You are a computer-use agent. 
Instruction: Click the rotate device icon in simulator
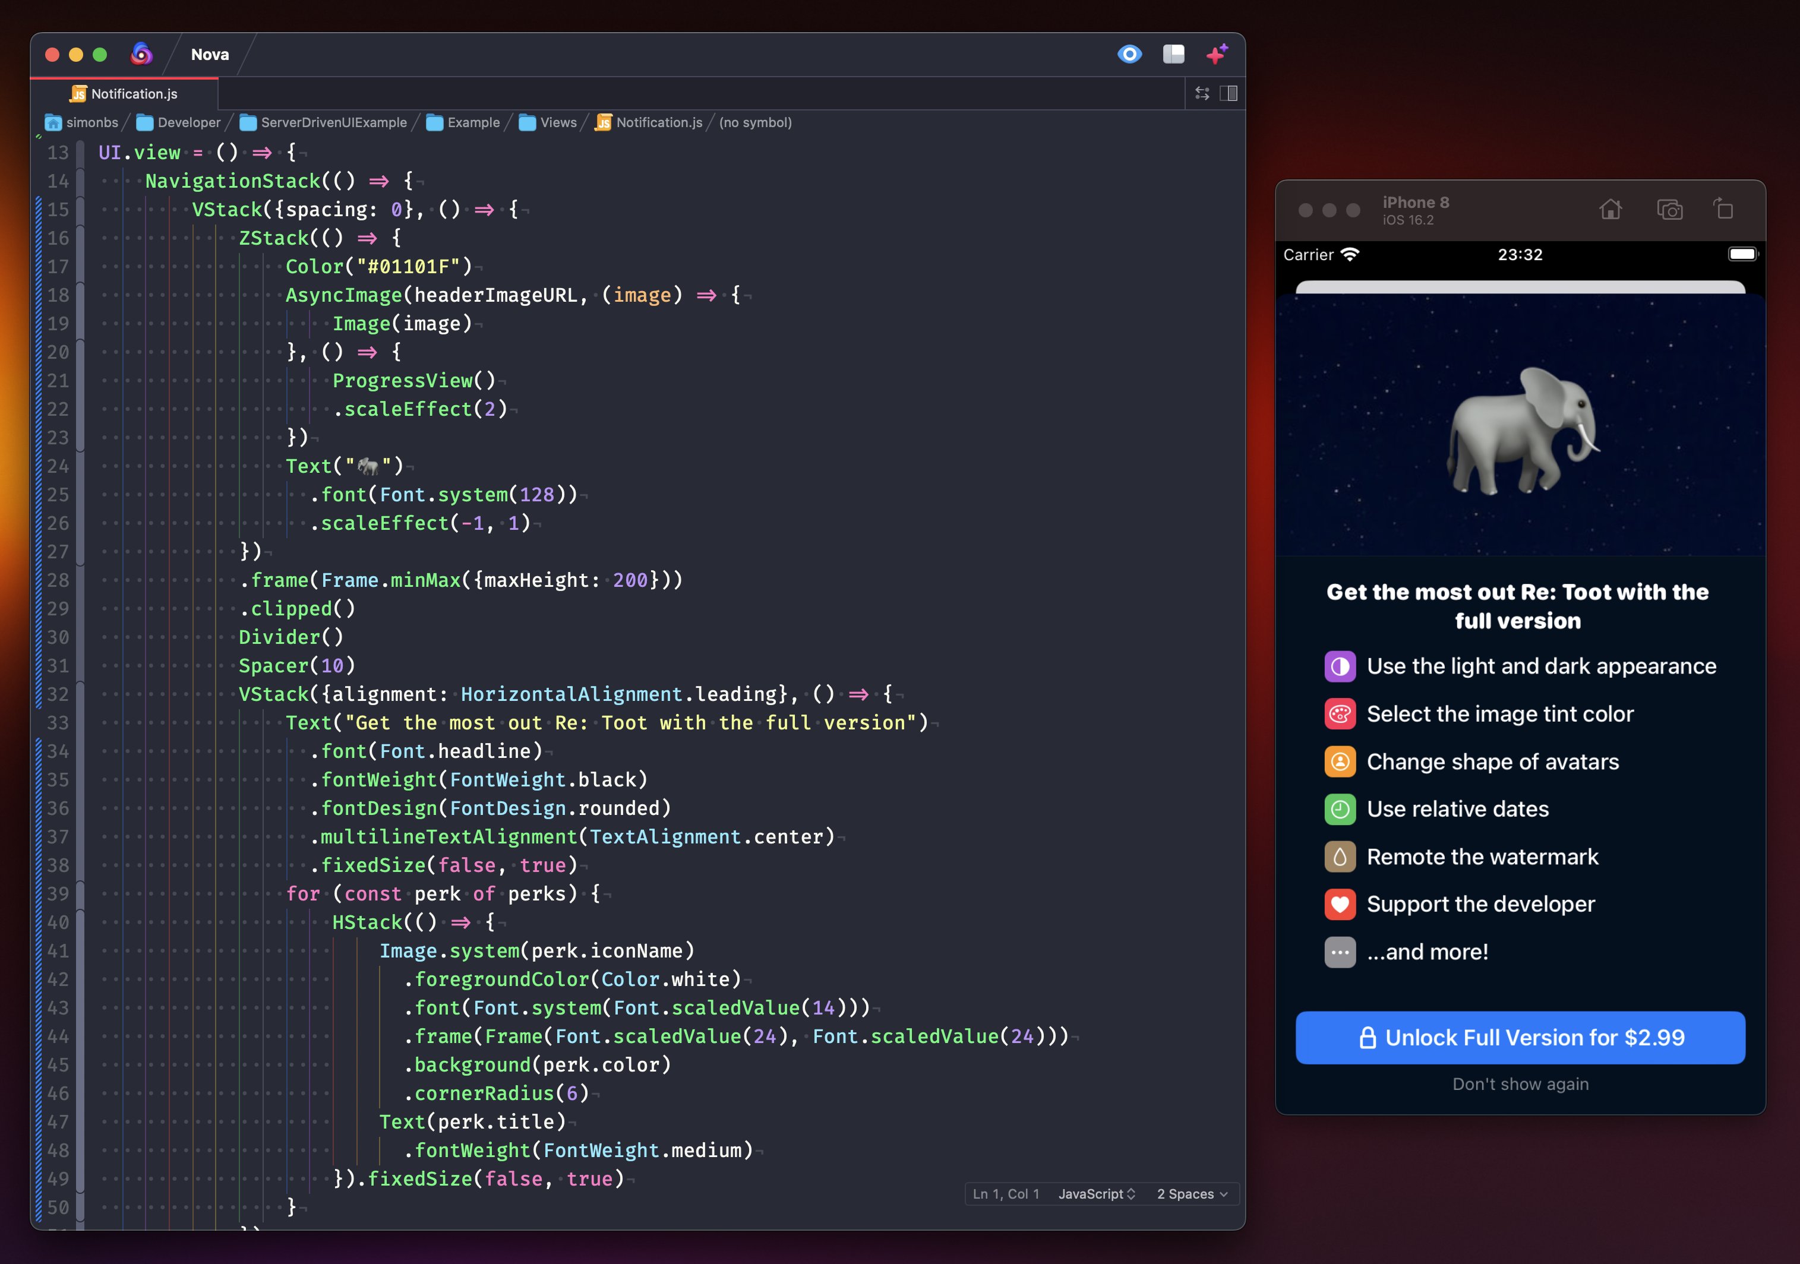[1723, 208]
